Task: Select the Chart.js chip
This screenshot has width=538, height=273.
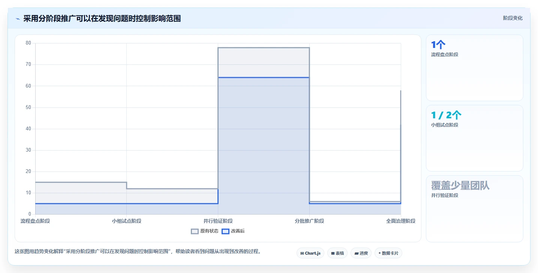Action: [x=310, y=253]
